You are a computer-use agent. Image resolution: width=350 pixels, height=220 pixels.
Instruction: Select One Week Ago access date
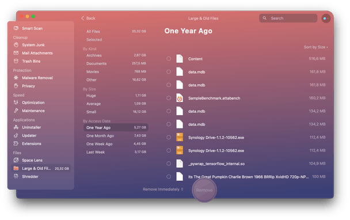pos(116,144)
